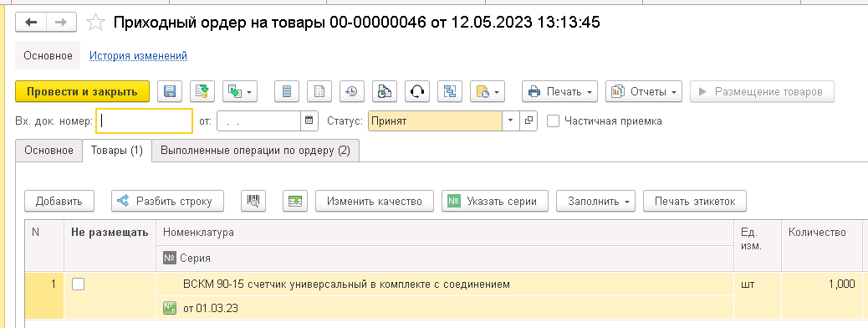Click the headset support icon
The height and width of the screenshot is (328, 868).
coord(416,91)
